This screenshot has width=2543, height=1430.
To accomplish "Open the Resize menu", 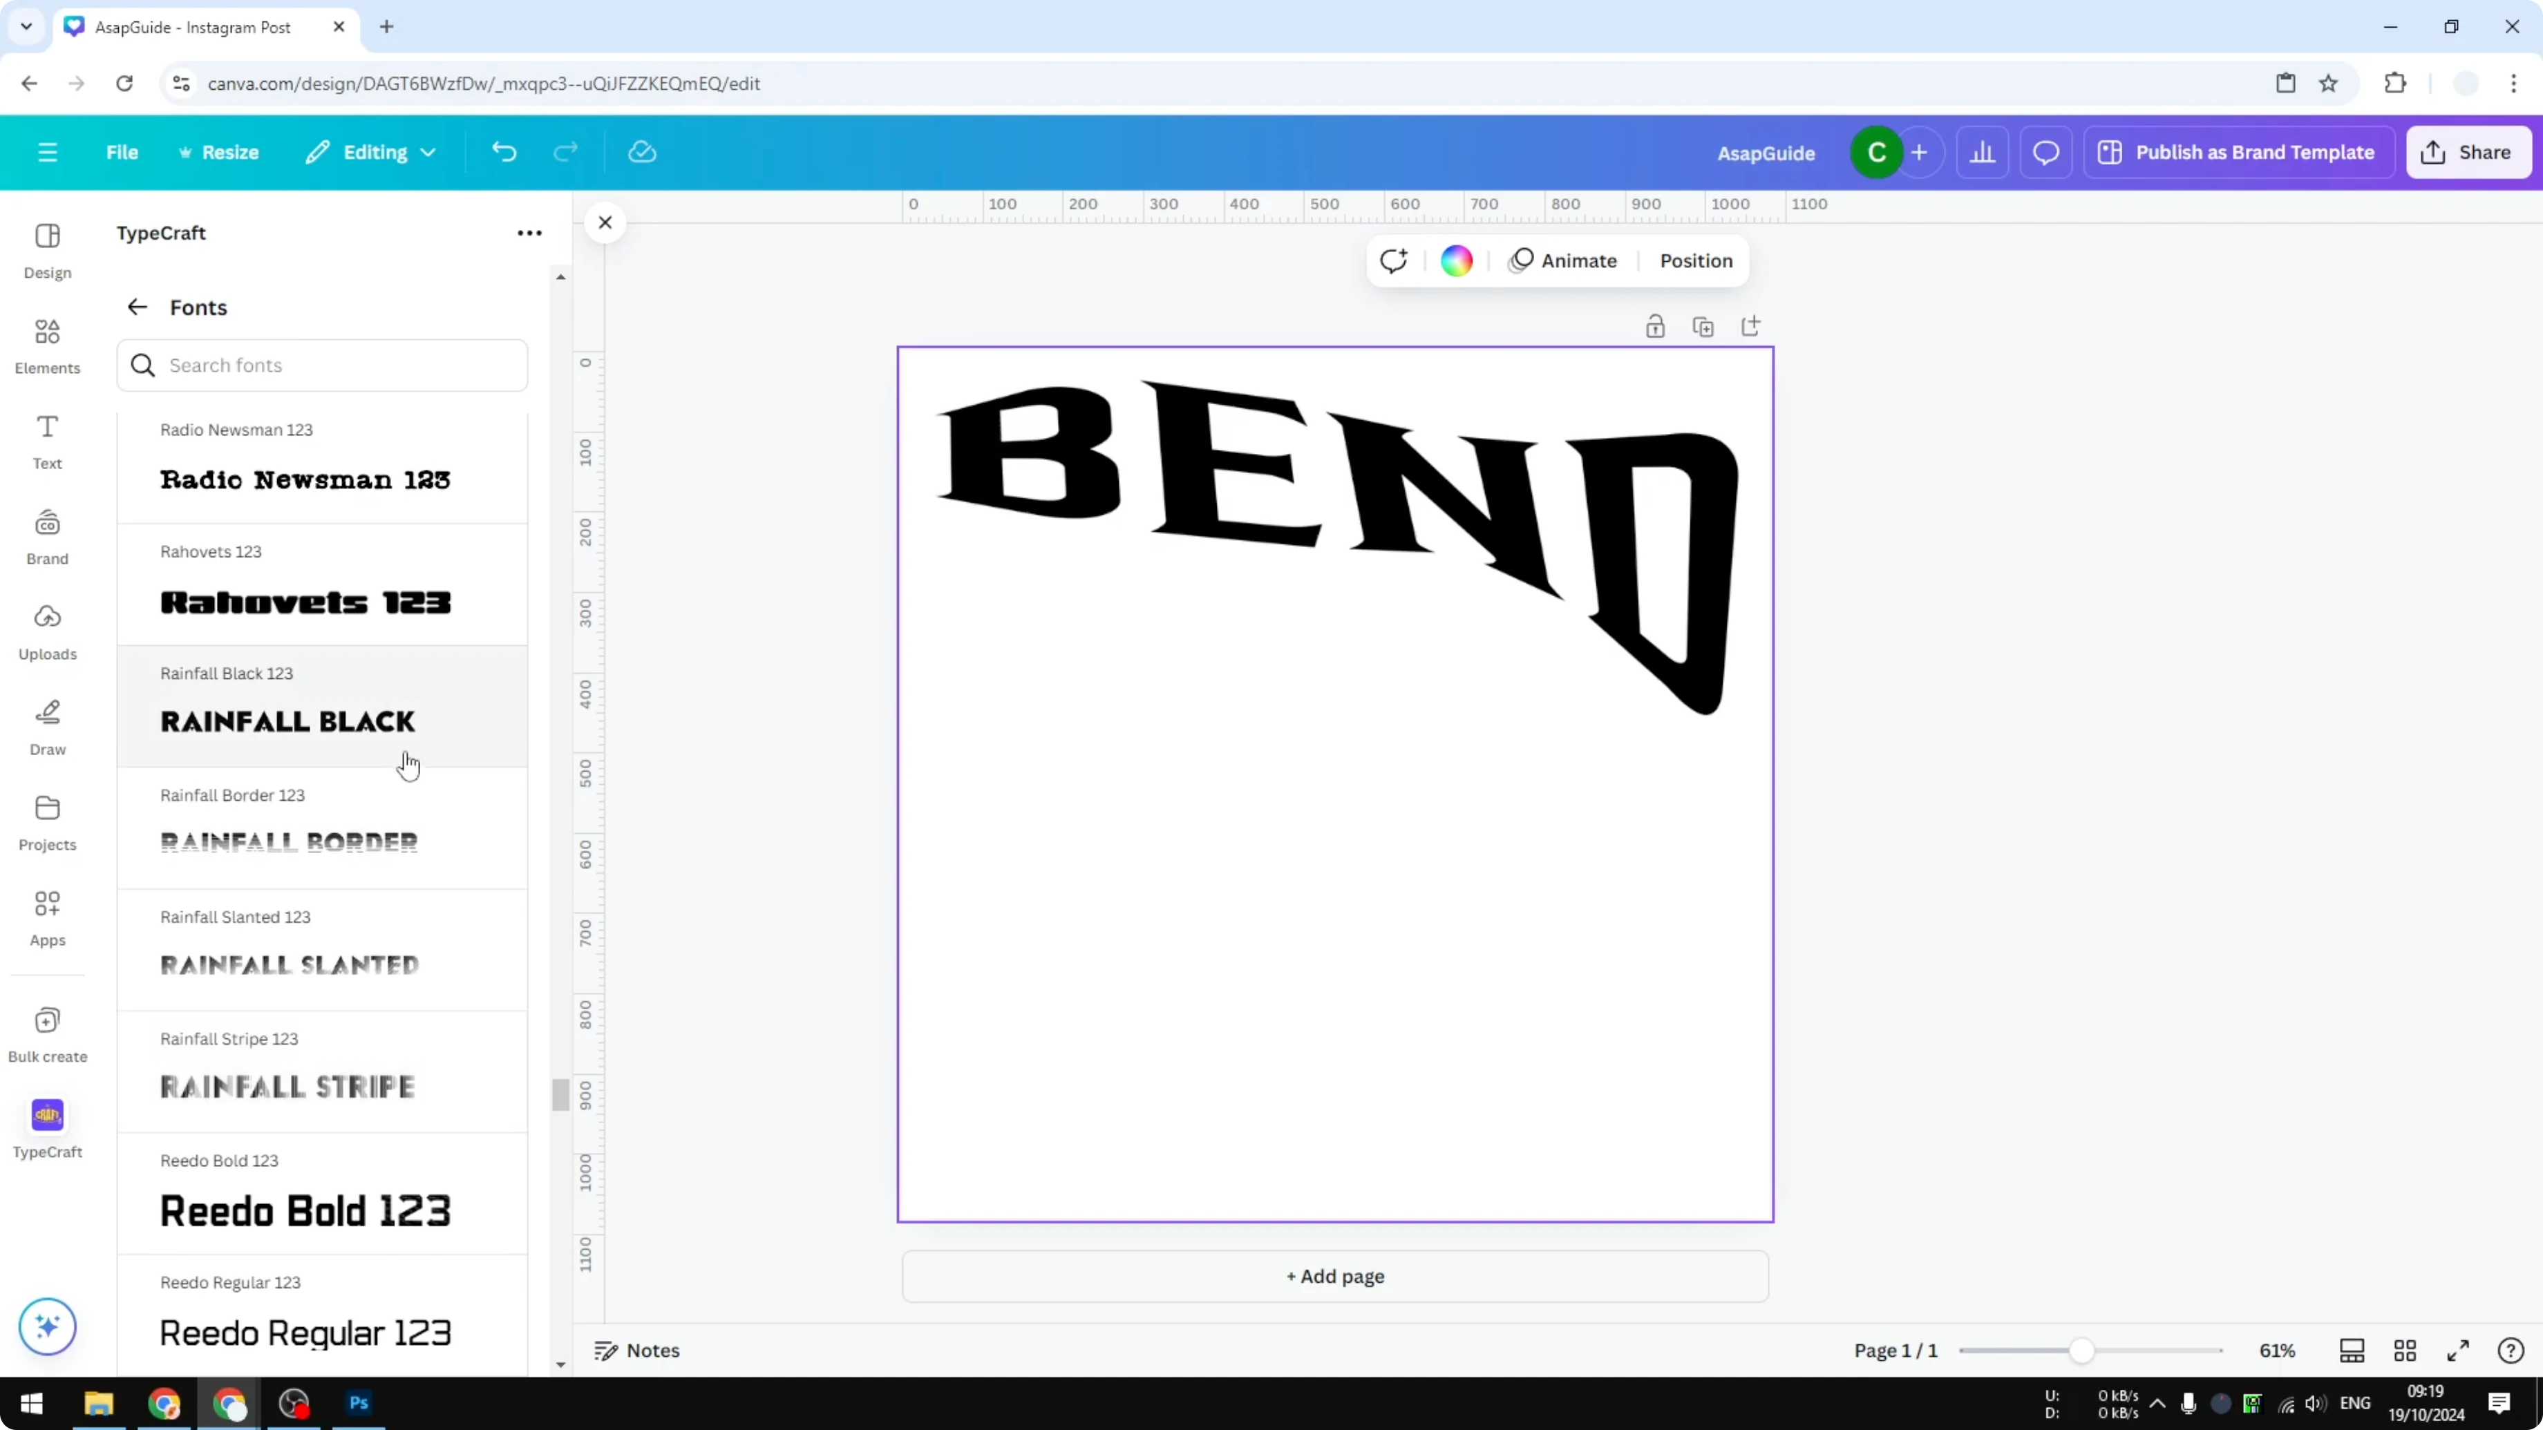I will pos(219,152).
